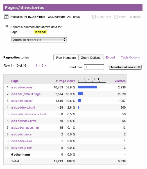Viewport: 147px width, 169px height.
Task: Toggle the Filter checkbox
Action: pos(116,17)
